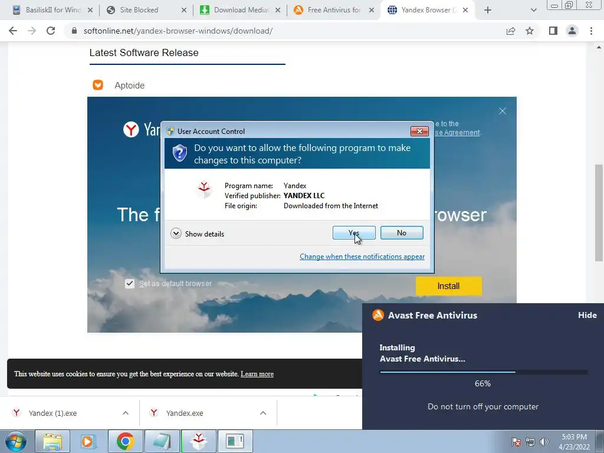Switch to Download Media tab
Screen dimensions: 604x453
coord(241,10)
